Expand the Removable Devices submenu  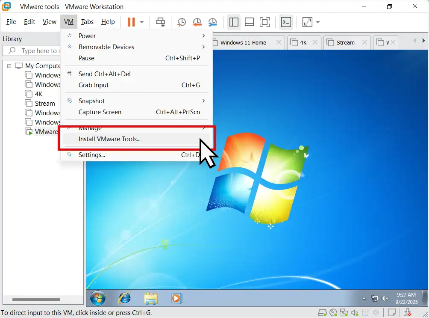136,47
